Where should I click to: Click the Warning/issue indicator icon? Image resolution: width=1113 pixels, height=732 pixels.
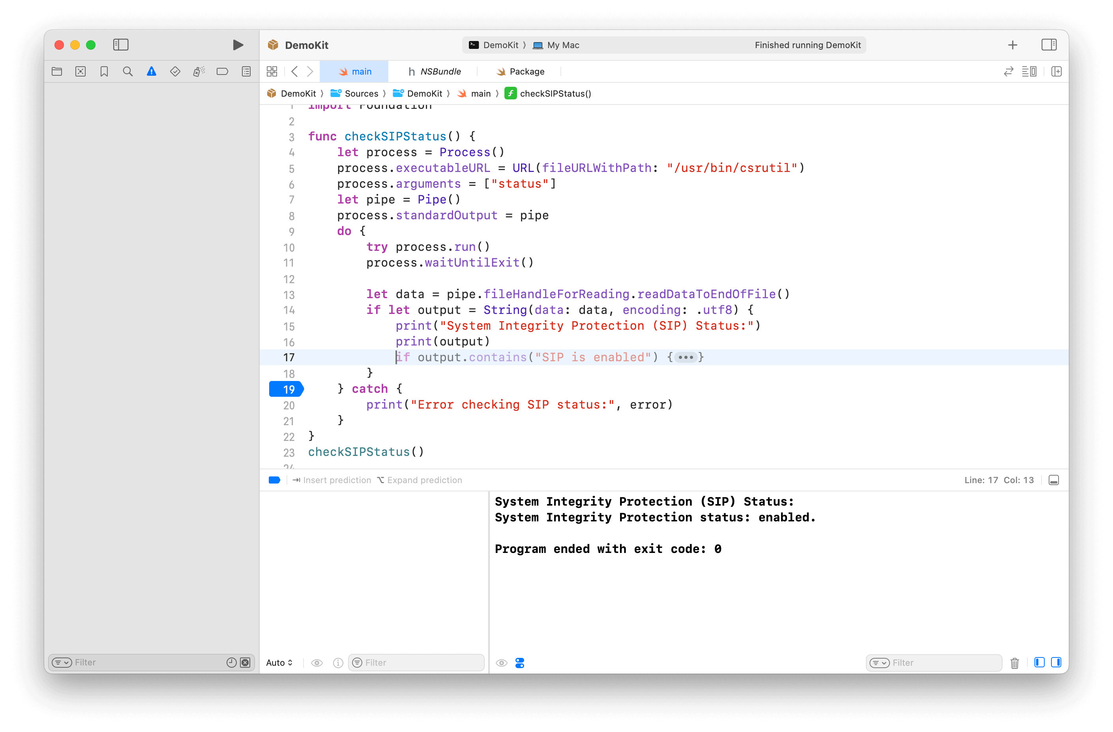[x=151, y=72]
